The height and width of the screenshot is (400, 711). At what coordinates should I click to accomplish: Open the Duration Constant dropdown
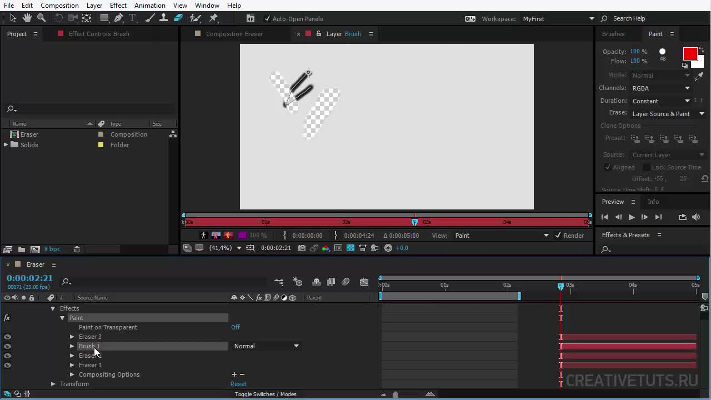tap(661, 101)
